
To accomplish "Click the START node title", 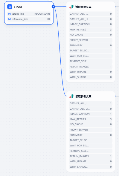I will [18, 7].
